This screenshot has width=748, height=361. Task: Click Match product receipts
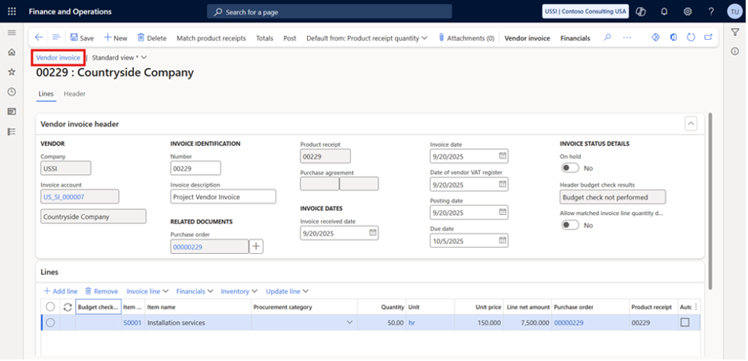211,38
